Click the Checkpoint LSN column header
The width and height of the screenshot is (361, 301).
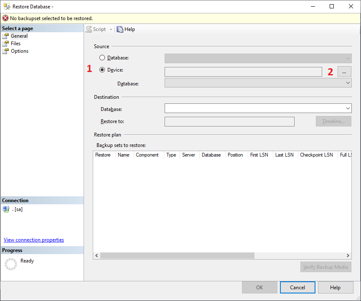(x=318, y=155)
